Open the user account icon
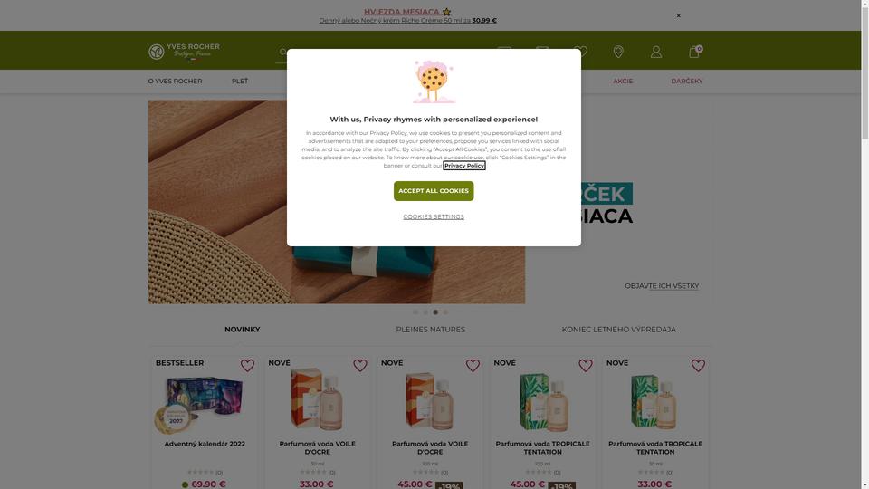 pos(655,52)
